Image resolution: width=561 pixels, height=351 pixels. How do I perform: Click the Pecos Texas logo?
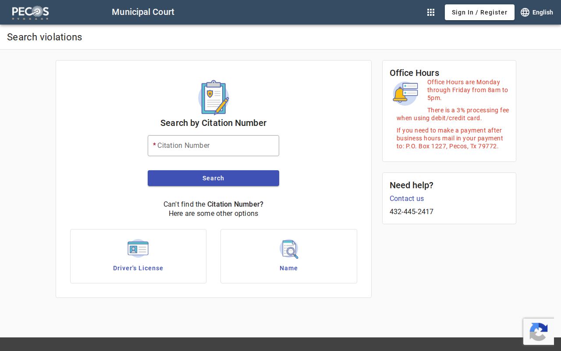[x=30, y=12]
